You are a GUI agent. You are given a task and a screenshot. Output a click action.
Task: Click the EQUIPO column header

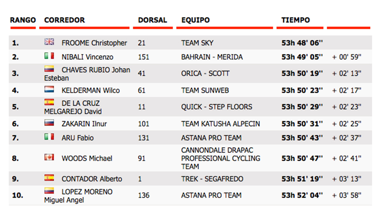(x=195, y=20)
